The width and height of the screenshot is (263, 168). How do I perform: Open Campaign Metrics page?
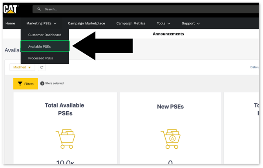(131, 23)
